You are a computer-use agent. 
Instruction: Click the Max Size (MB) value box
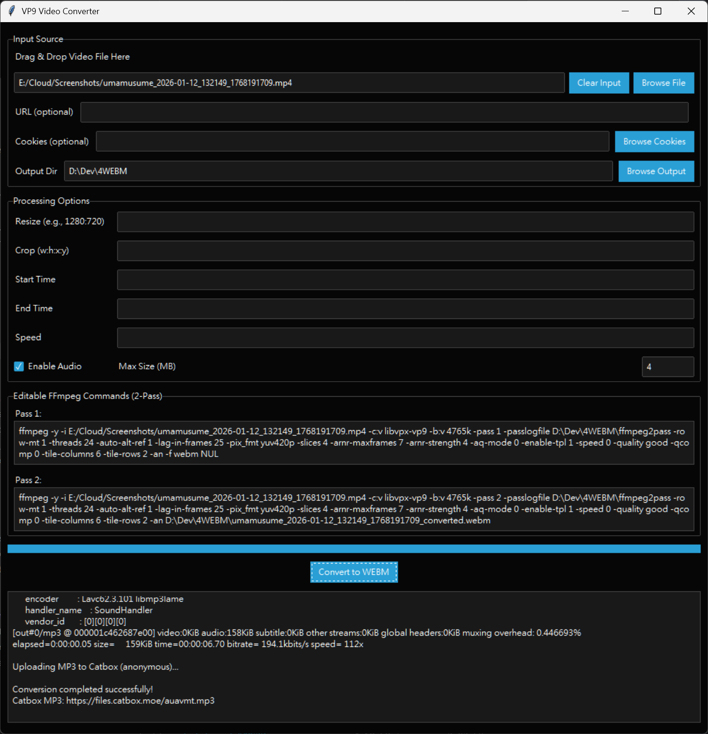point(668,367)
